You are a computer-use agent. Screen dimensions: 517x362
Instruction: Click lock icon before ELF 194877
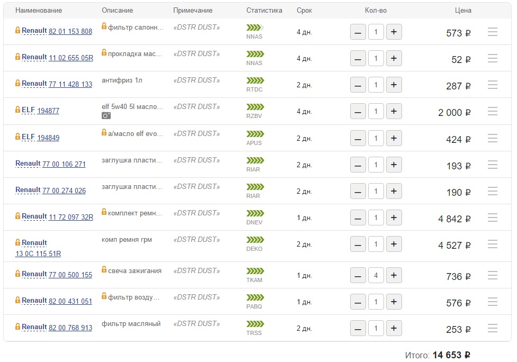click(x=17, y=110)
